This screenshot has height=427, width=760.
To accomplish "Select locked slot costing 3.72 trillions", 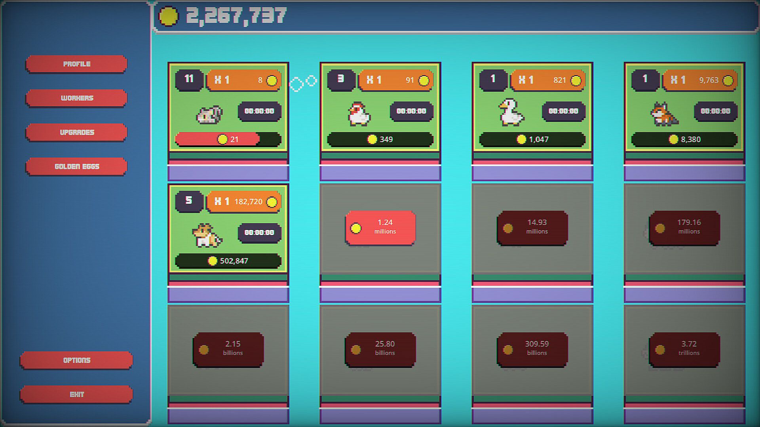I will click(x=684, y=349).
